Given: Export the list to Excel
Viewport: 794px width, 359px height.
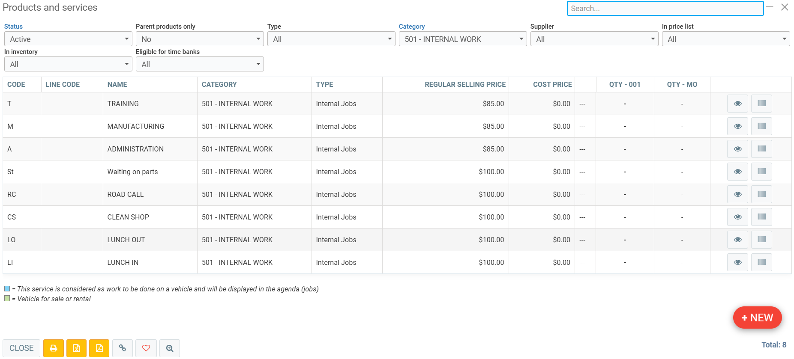Looking at the screenshot, I should 76,348.
